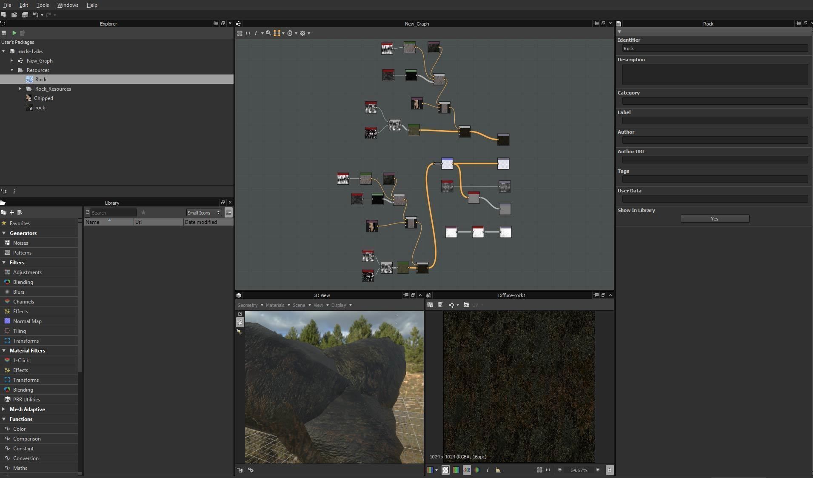Click the green play icon in Explorer toolbar
813x478 pixels.
pyautogui.click(x=14, y=33)
